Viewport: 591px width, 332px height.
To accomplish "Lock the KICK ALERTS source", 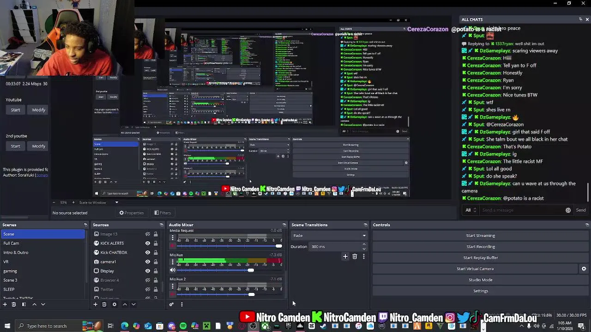I will 156,243.
